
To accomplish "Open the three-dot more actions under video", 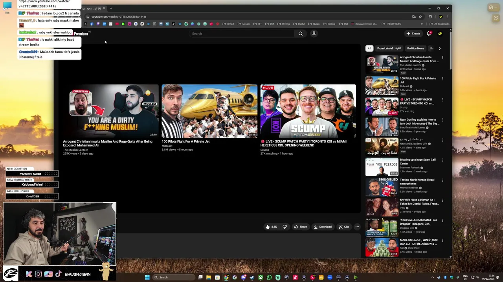I will (357, 227).
